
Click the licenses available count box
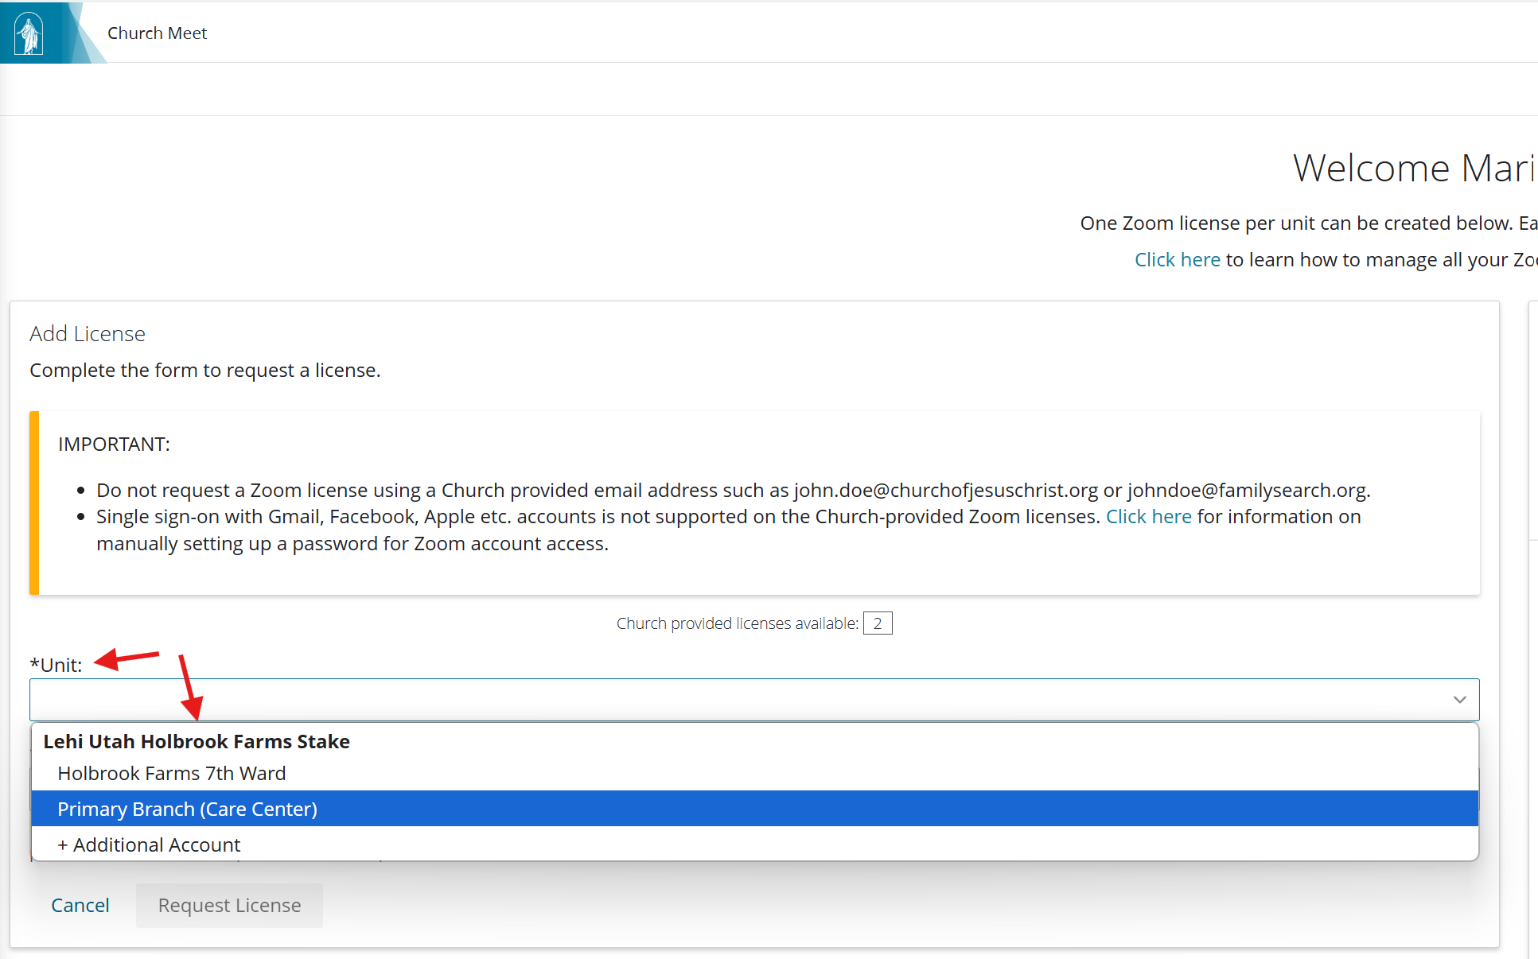click(x=878, y=623)
